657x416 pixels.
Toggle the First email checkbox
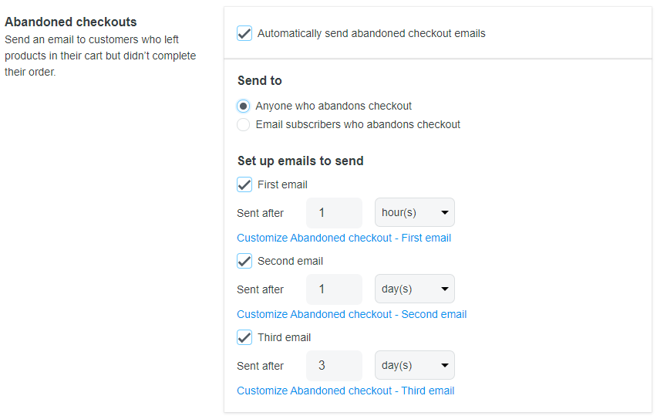[244, 184]
